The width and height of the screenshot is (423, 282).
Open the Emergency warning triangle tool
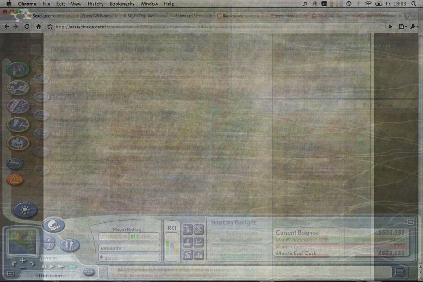coord(15,179)
